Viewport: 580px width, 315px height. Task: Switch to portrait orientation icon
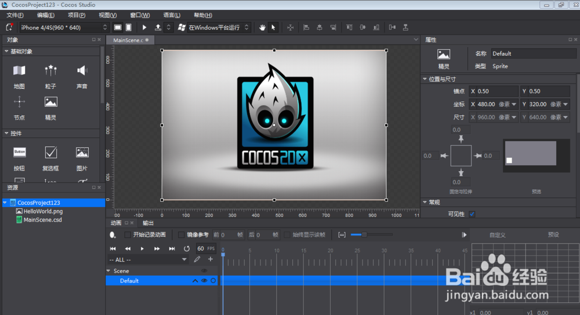(x=129, y=27)
